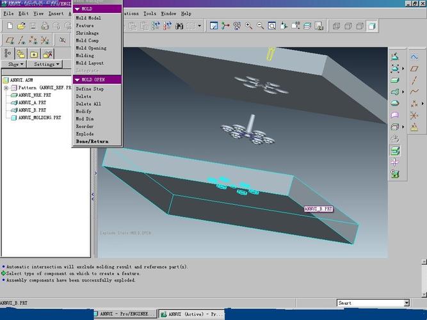Viewport: 427px width, 320px height.
Task: Click the parting surface icon in the mold toolbar
Action: (395, 115)
